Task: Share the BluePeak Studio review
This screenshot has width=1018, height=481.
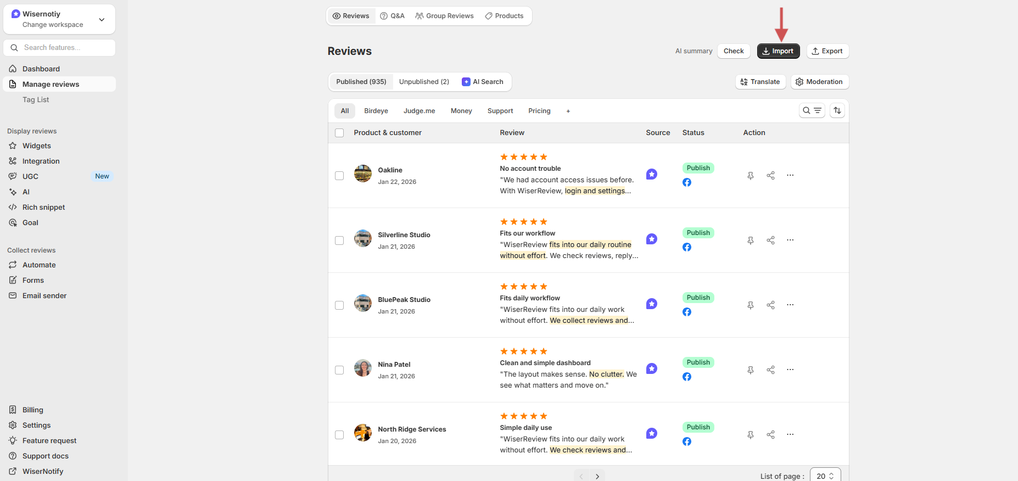Action: [x=771, y=305]
